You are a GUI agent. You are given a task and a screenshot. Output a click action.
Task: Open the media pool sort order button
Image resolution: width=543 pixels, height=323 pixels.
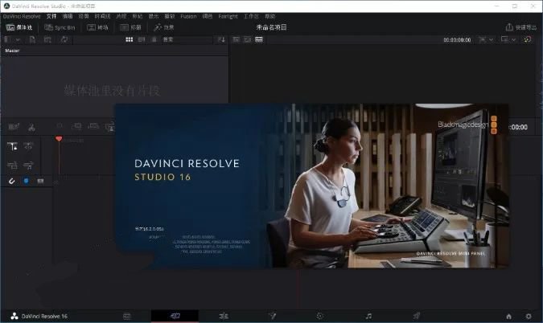(x=221, y=39)
